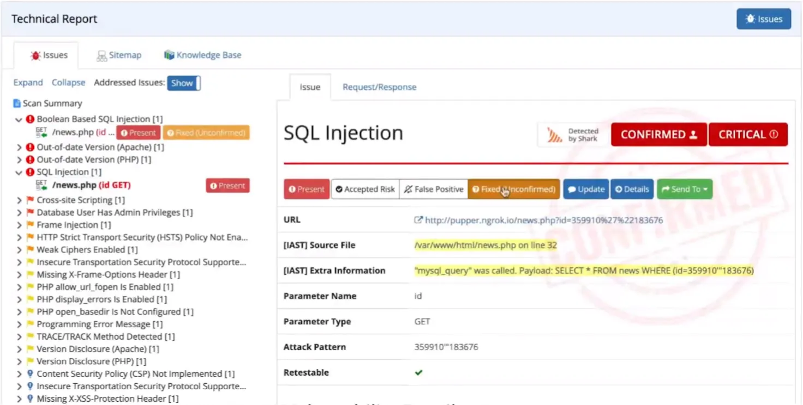Click yellow flag of Programming Error Message
The width and height of the screenshot is (803, 405).
tap(30, 325)
